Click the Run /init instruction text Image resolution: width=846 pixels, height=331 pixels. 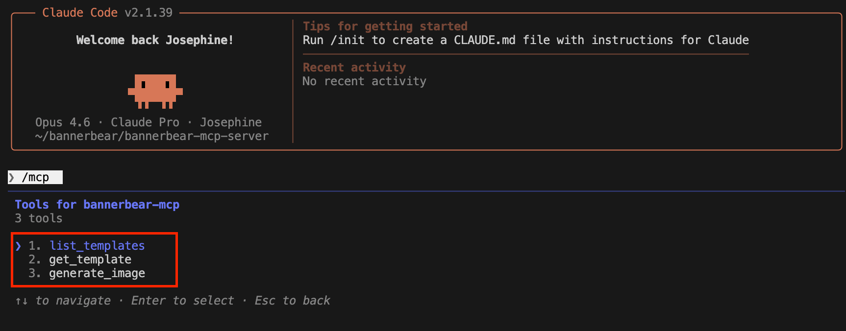(525, 40)
